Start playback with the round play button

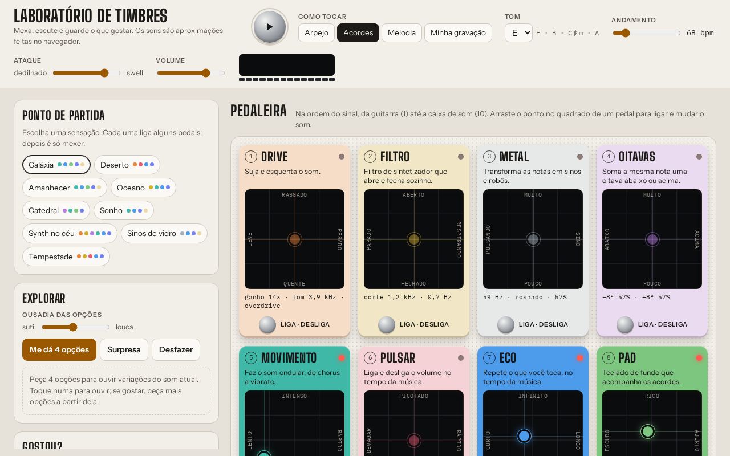pos(270,27)
